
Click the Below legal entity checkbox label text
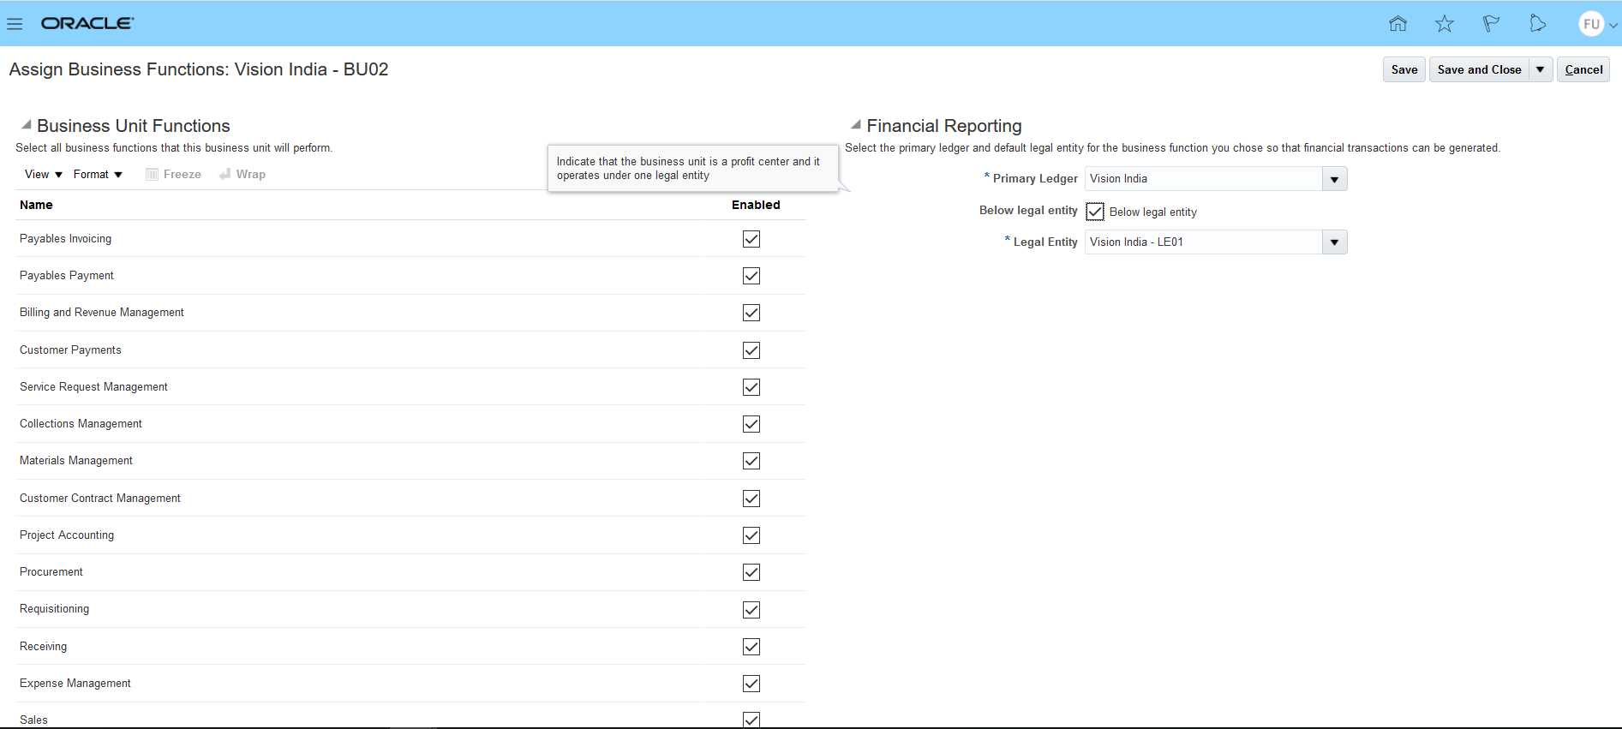[1152, 212]
